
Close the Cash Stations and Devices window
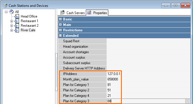186,5
